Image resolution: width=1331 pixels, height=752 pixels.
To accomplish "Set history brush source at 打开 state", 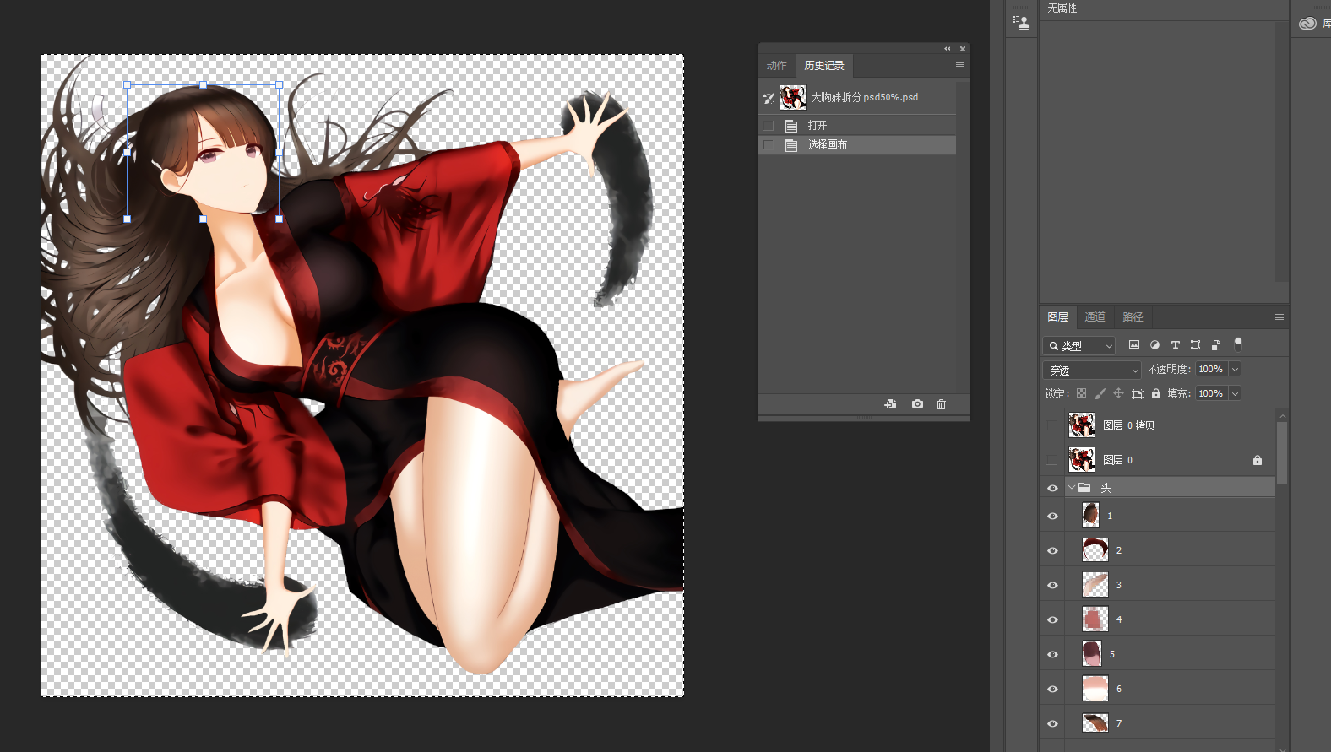I will tap(769, 125).
